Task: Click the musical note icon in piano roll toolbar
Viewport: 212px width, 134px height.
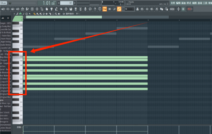Action: [23, 14]
